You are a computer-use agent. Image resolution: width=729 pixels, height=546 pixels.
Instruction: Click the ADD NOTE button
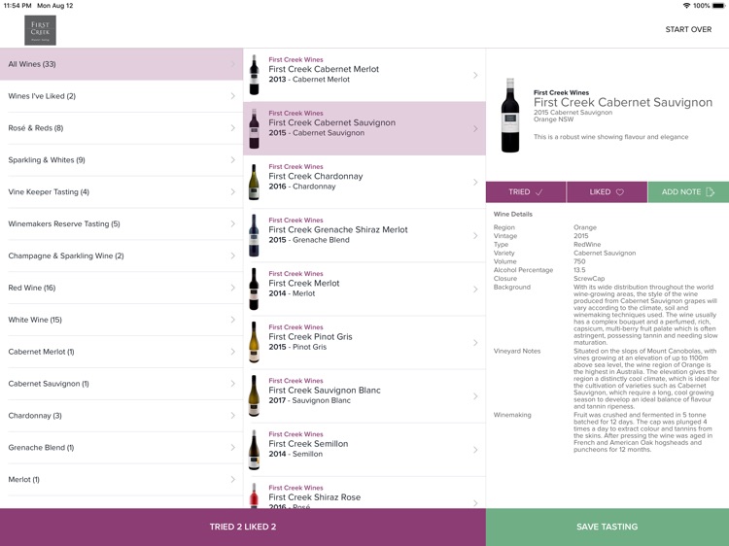(x=688, y=192)
